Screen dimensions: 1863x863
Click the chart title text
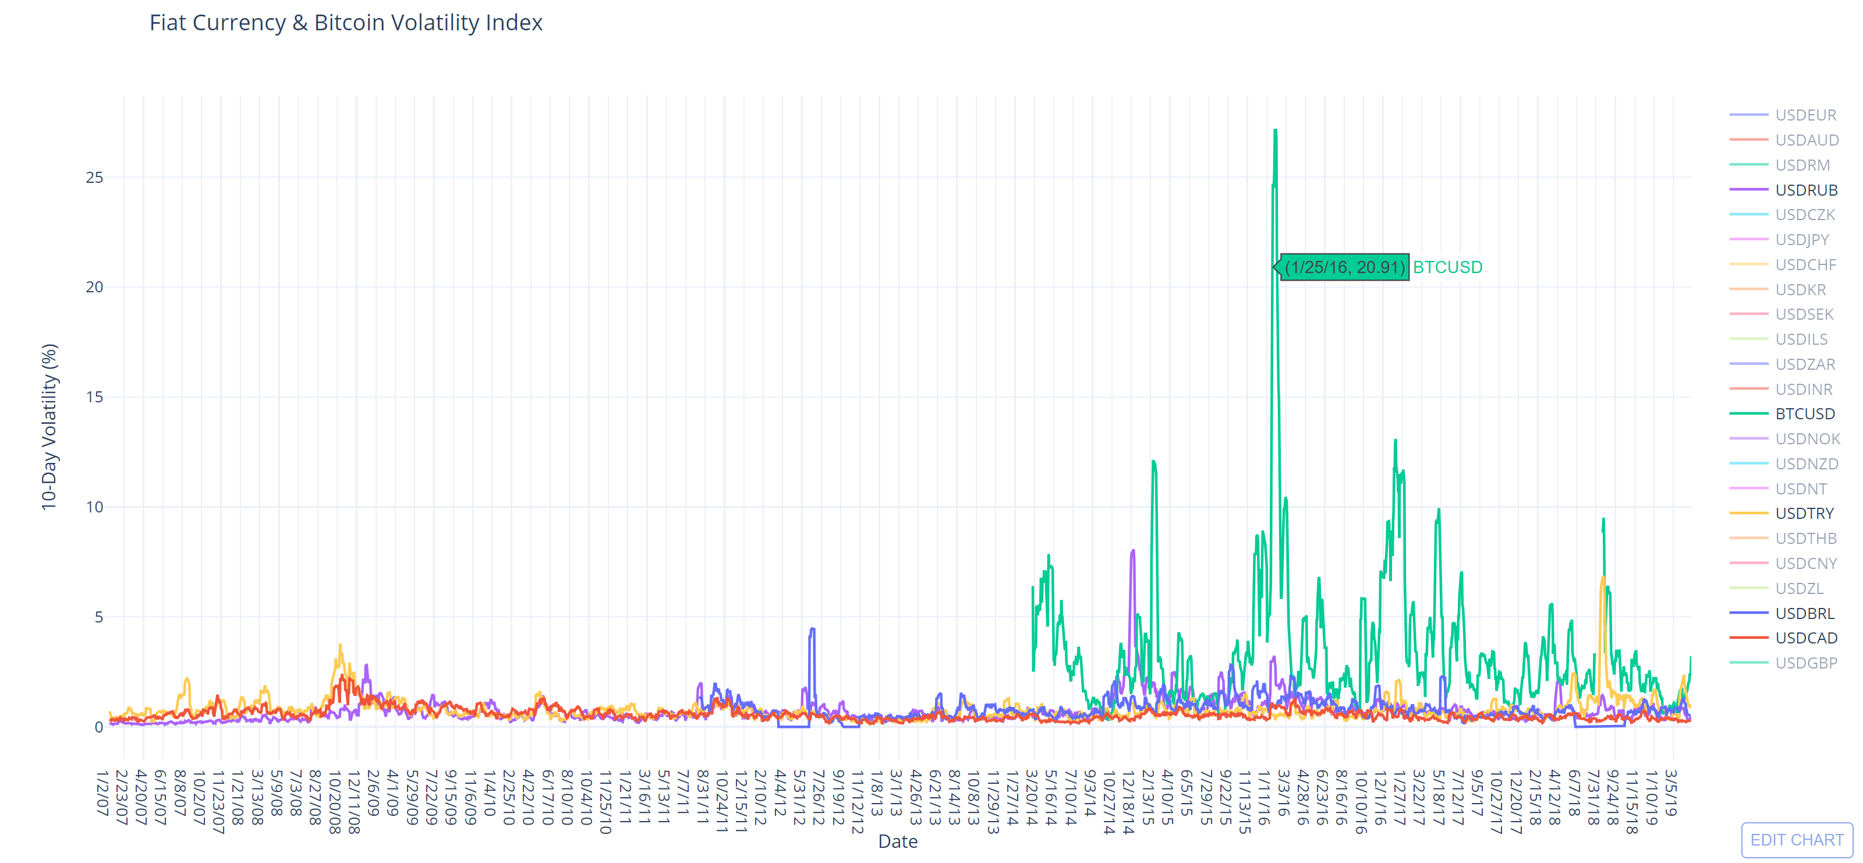coord(346,23)
